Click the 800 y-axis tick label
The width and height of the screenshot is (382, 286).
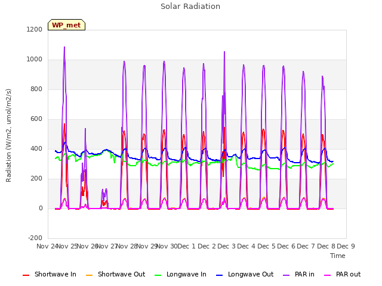36,89
